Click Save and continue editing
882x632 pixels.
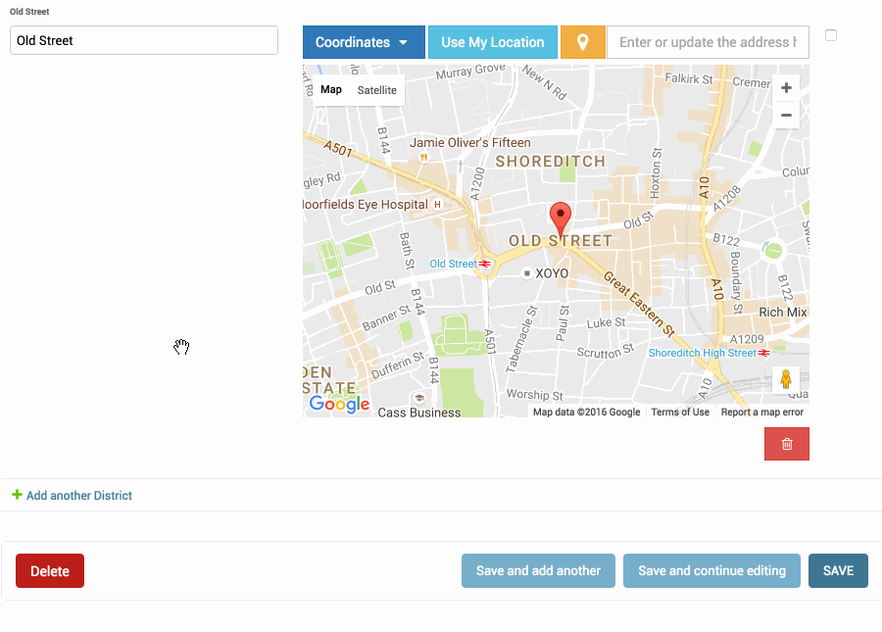coord(711,570)
